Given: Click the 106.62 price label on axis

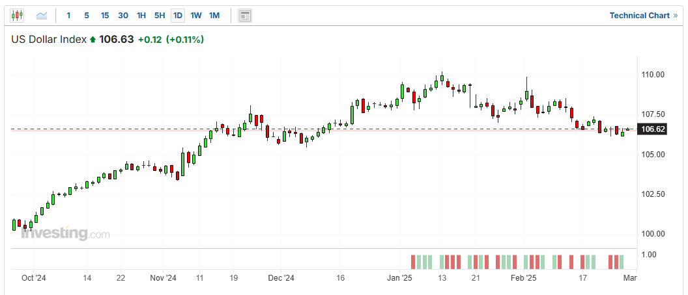Looking at the screenshot, I should point(652,129).
